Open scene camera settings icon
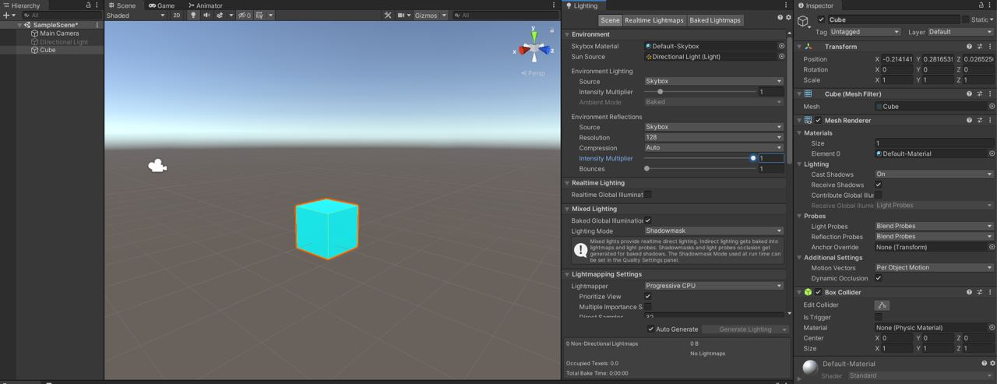The image size is (997, 384). 402,15
